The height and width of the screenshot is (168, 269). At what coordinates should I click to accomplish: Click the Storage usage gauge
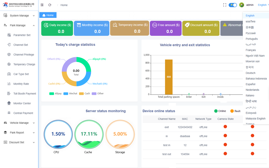[x=120, y=134]
